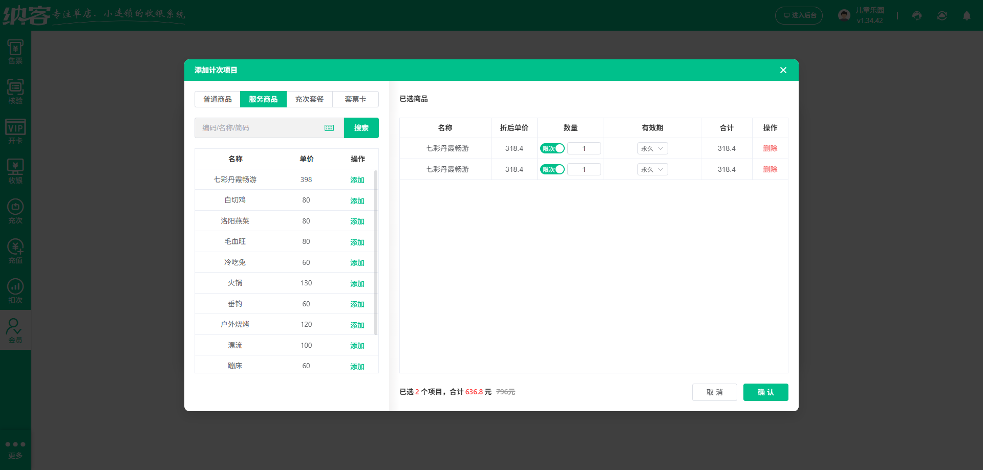Image resolution: width=983 pixels, height=470 pixels.
Task: Open 有效期 dropdown showing 永久 on first row
Action: tap(652, 148)
